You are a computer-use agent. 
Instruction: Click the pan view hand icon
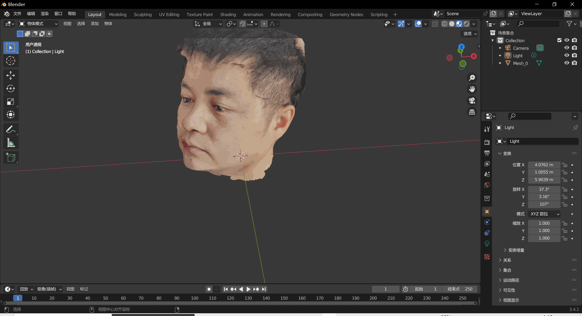pyautogui.click(x=472, y=89)
